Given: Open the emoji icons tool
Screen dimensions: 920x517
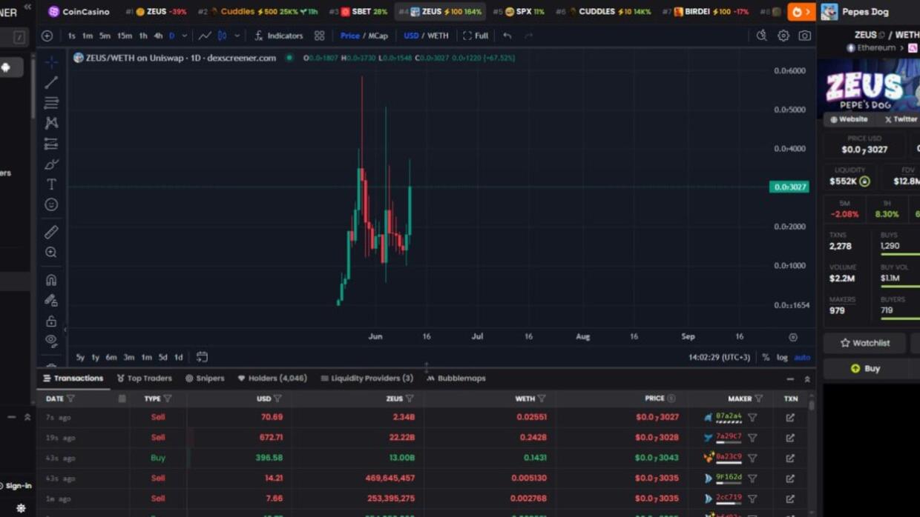Looking at the screenshot, I should click(51, 204).
